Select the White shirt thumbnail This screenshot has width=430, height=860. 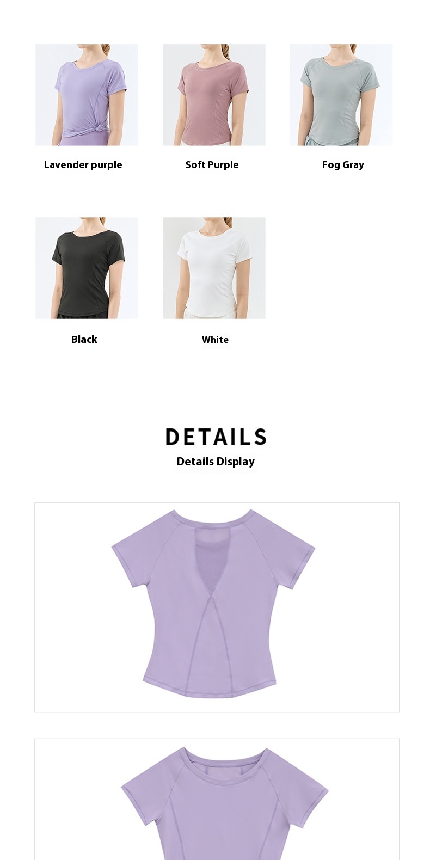[214, 268]
